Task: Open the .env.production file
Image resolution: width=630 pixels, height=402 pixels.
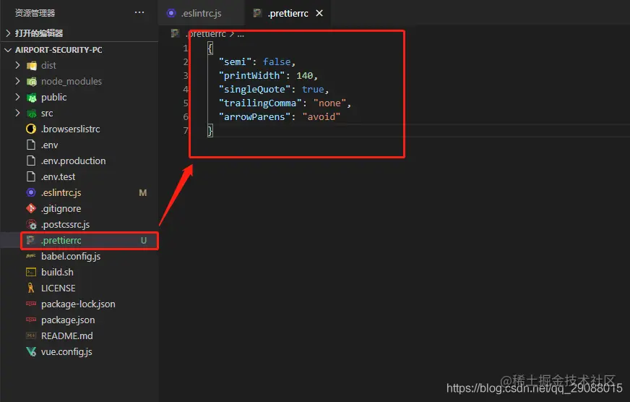Action: tap(73, 161)
